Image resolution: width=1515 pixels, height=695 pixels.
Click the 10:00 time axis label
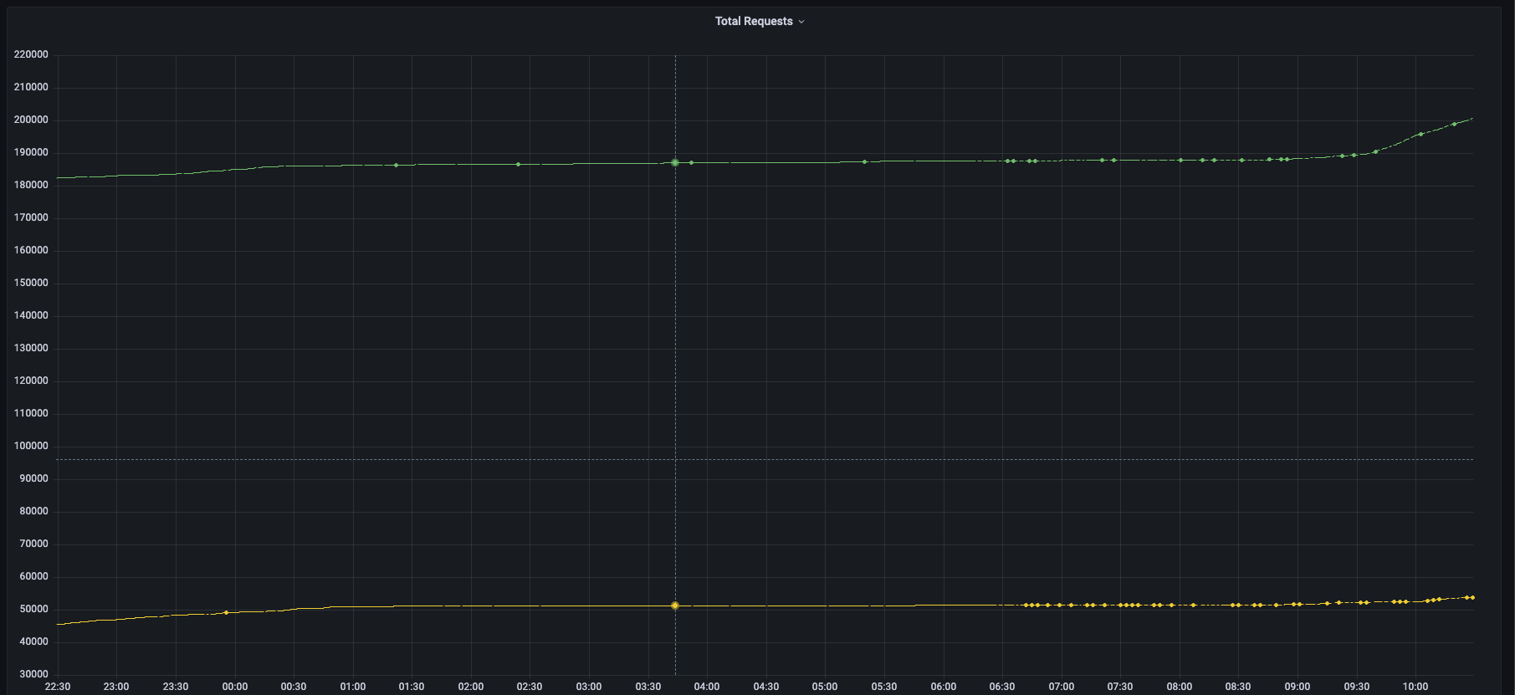point(1415,687)
